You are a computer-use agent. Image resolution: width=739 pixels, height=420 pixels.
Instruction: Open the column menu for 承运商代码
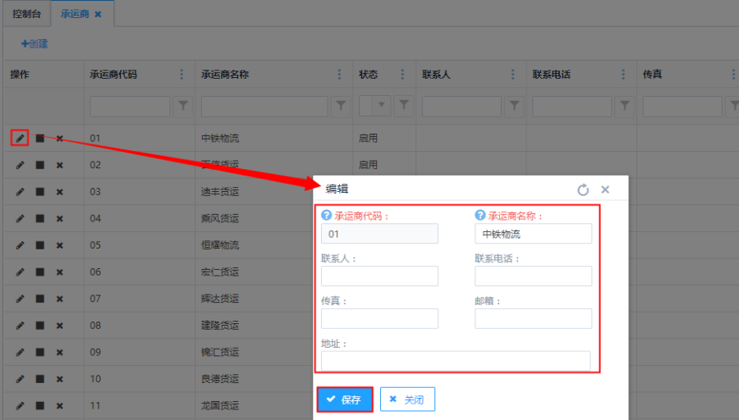(181, 75)
